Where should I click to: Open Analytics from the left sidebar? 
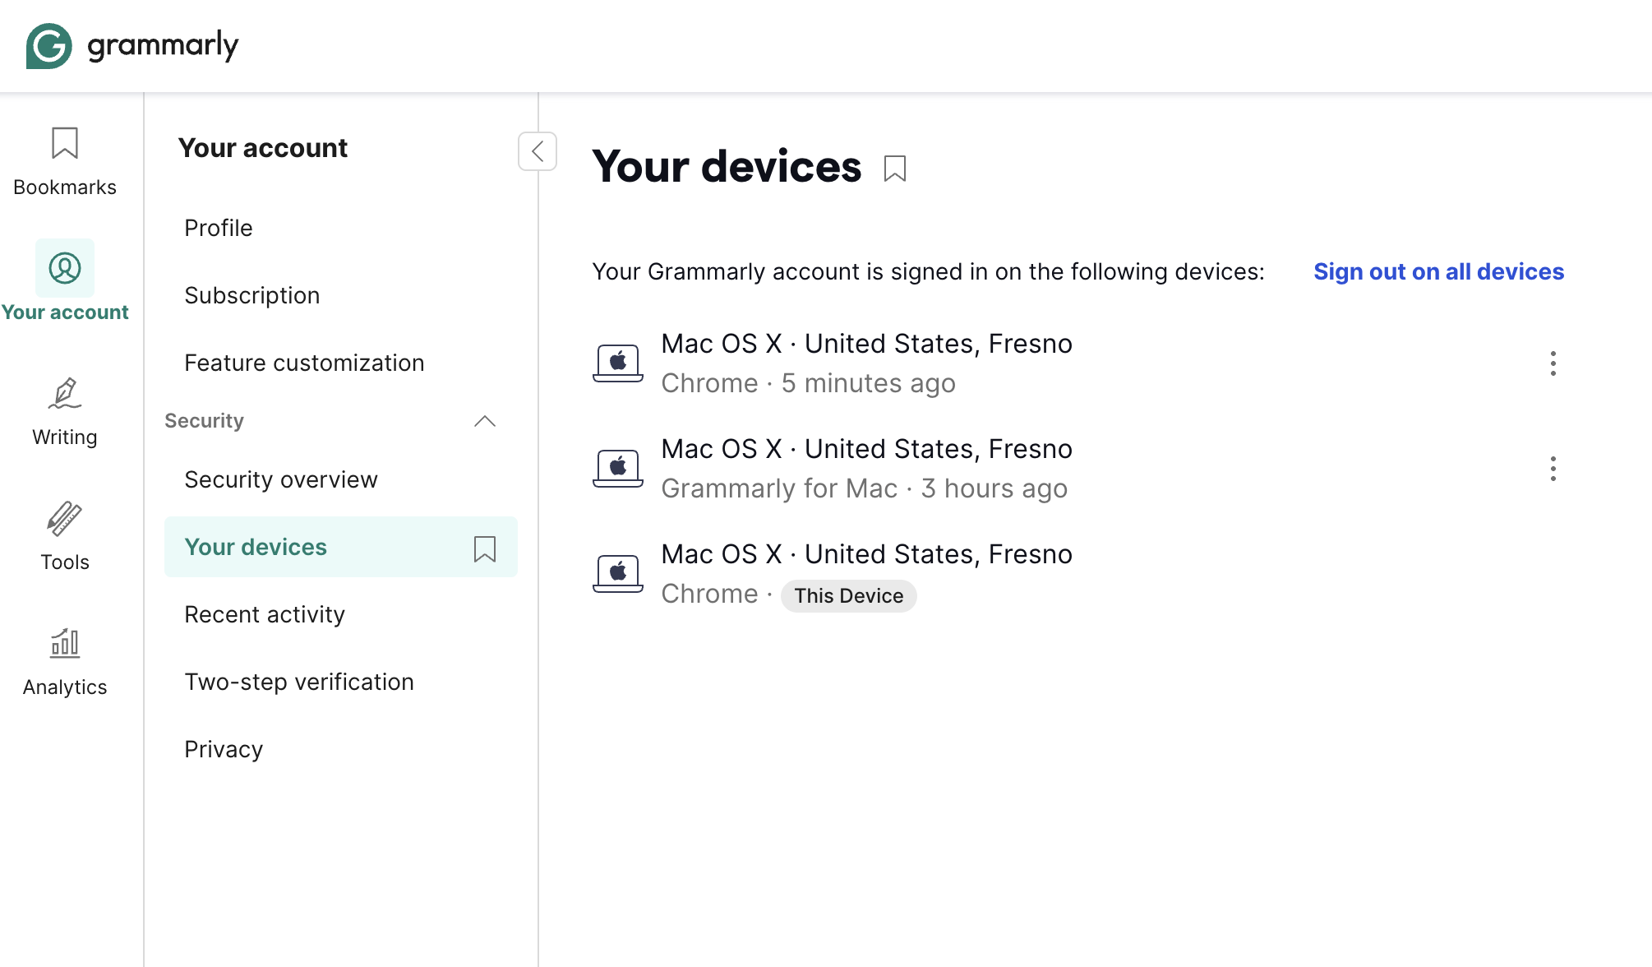[65, 658]
